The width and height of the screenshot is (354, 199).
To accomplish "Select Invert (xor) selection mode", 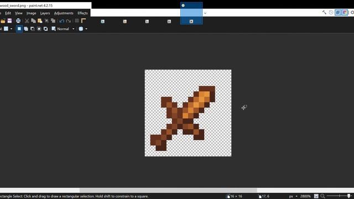I will 45,29.
